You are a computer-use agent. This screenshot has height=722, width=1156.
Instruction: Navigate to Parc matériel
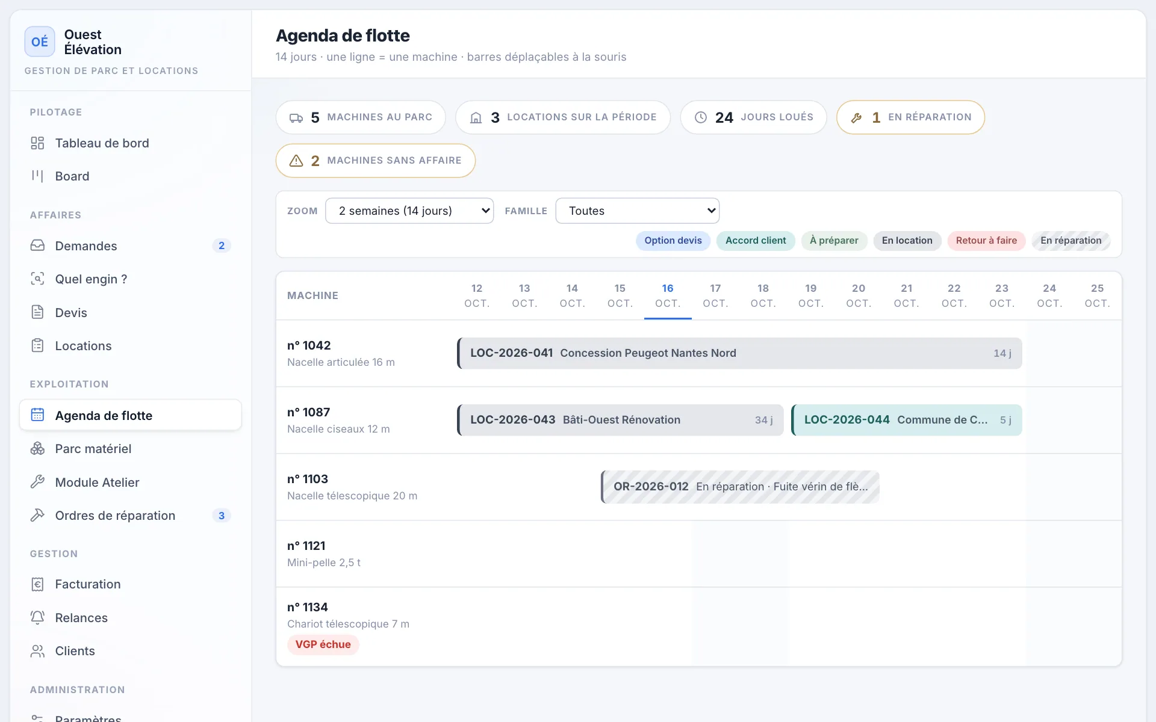coord(131,449)
